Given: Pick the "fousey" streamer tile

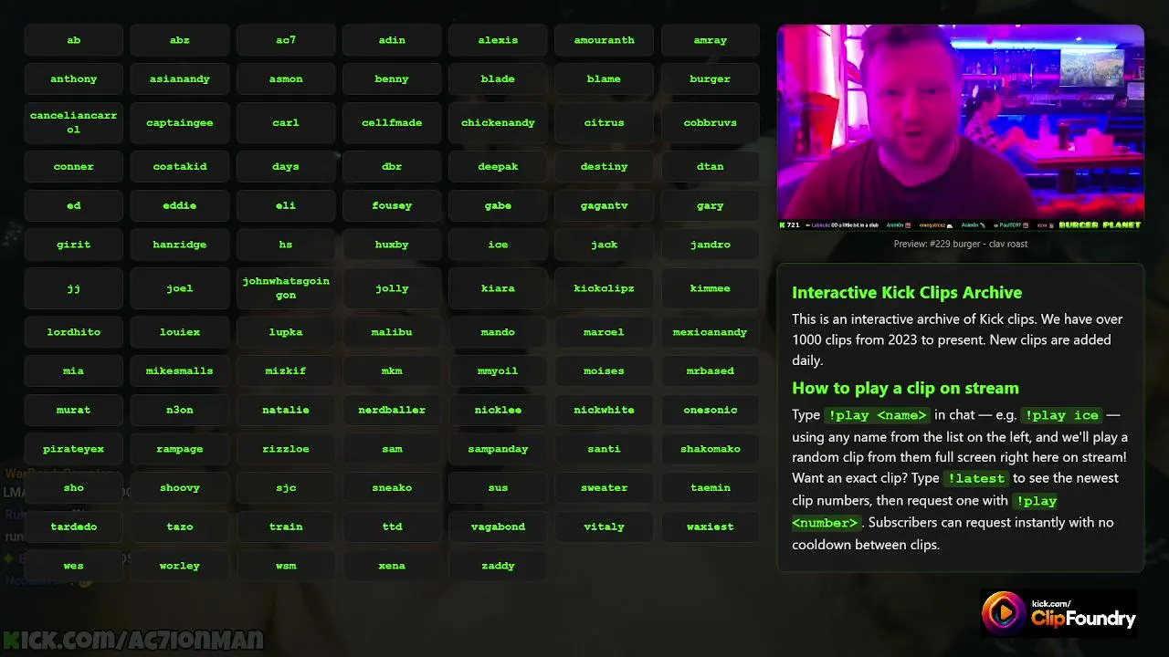Looking at the screenshot, I should pos(392,206).
